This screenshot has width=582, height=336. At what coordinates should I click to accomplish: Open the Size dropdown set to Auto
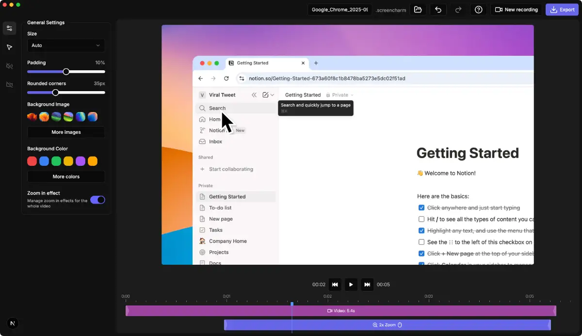[x=66, y=46]
